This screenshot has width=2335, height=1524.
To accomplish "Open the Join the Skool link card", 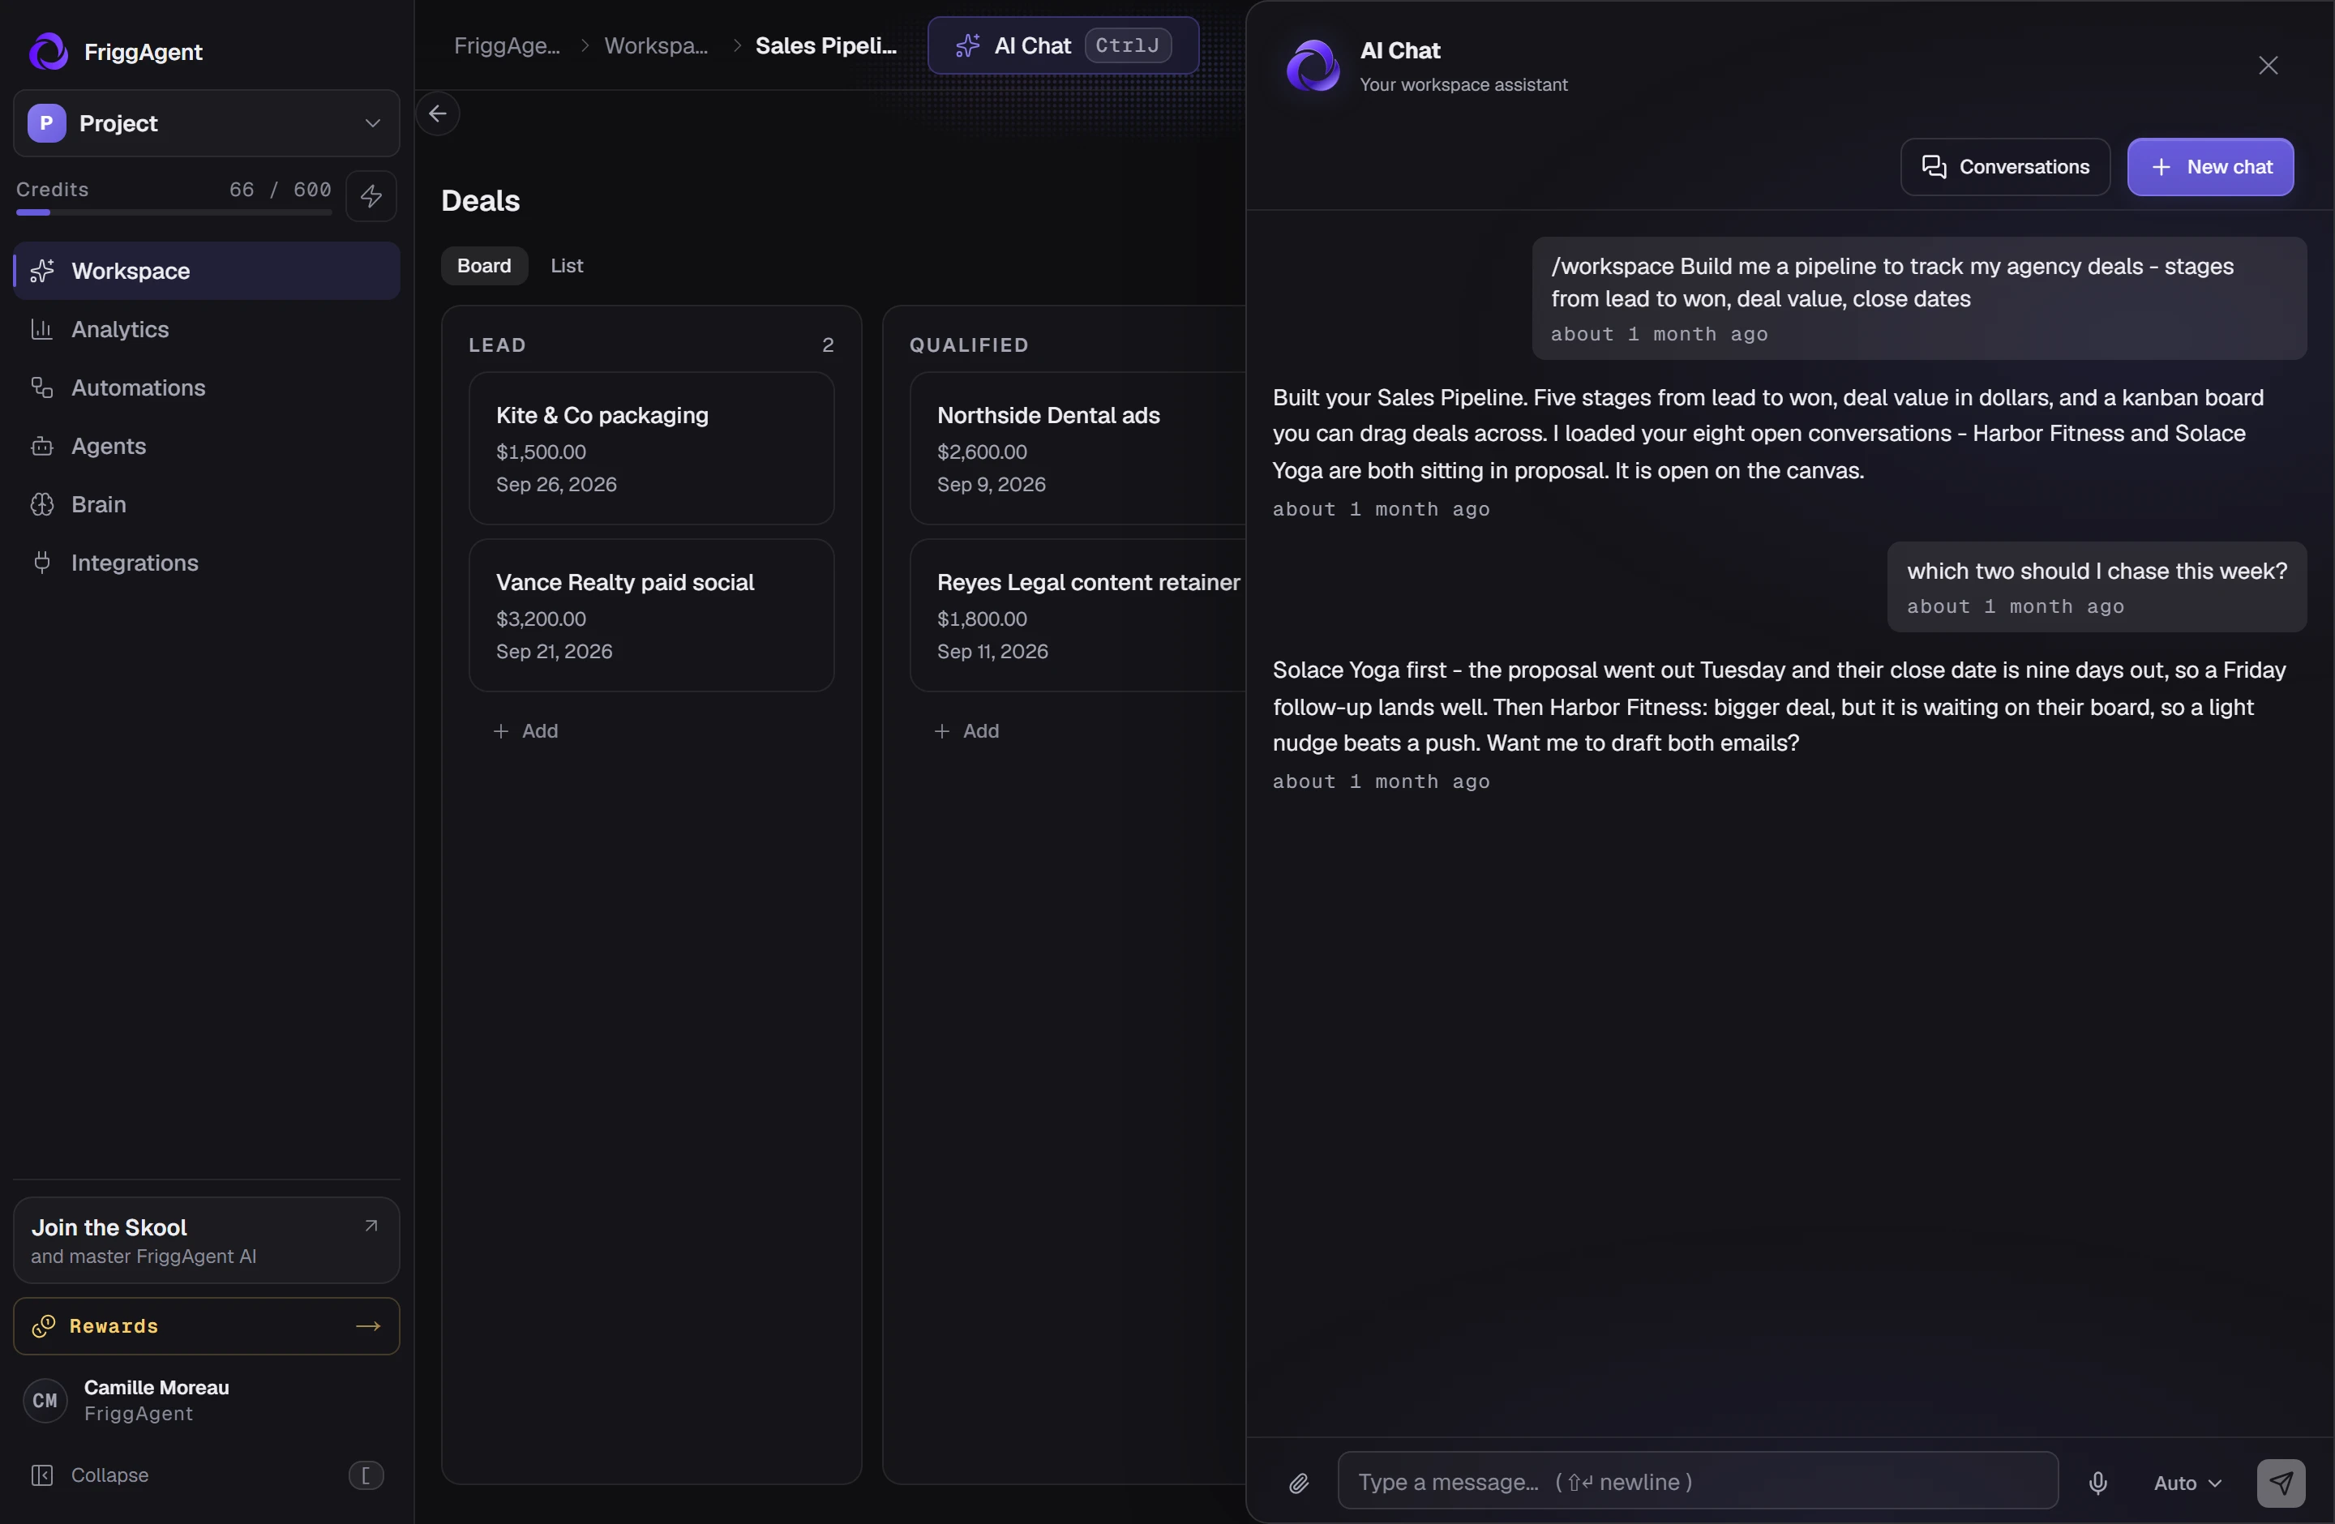I will coord(206,1239).
